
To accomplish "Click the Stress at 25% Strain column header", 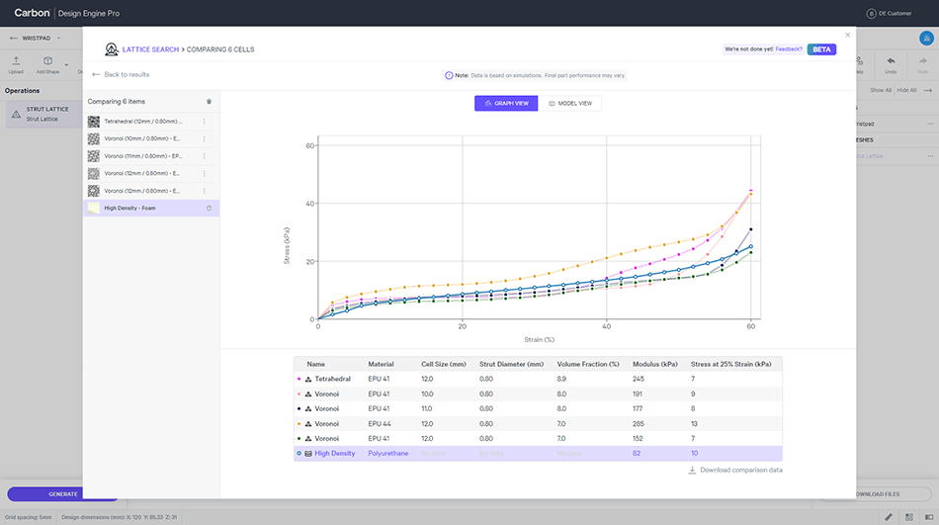I will click(730, 364).
